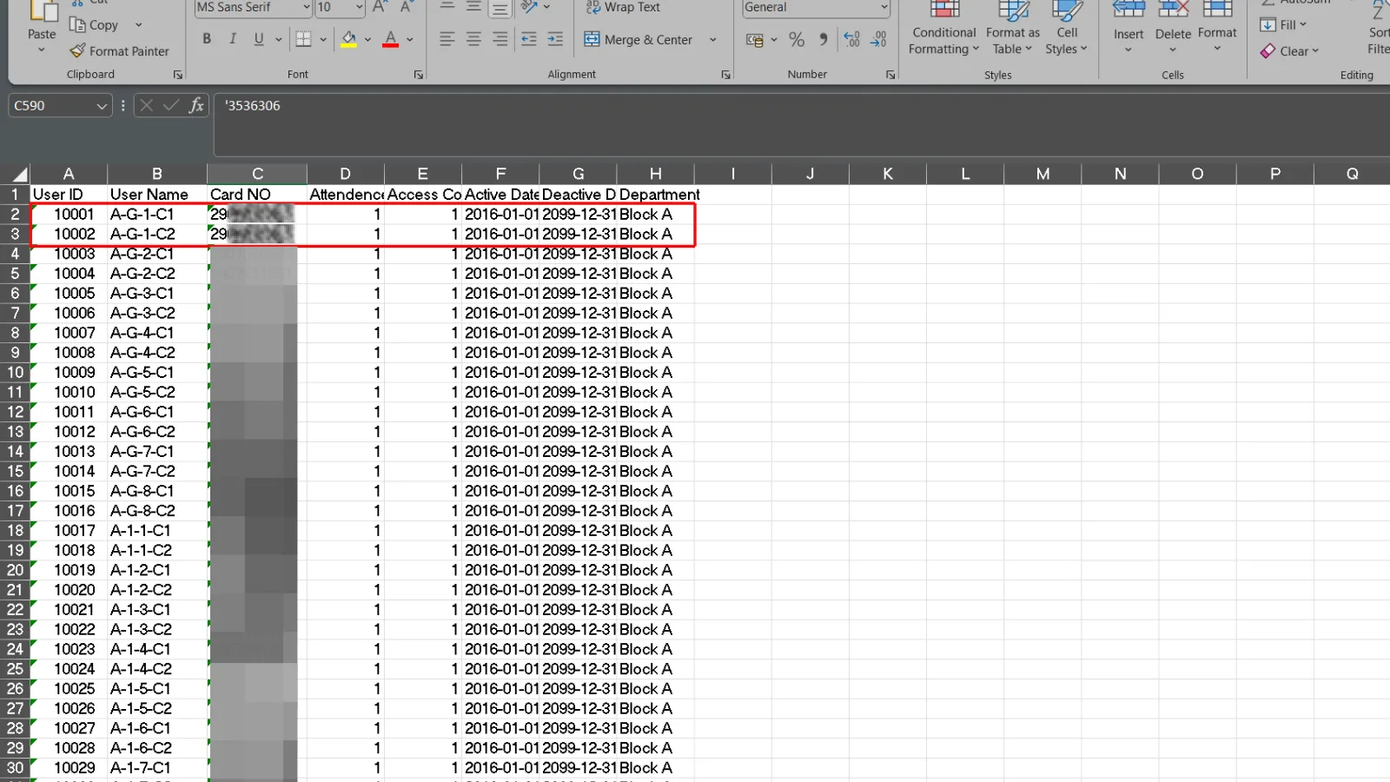Expand the Copy options arrow
This screenshot has height=782, width=1390.
(138, 25)
